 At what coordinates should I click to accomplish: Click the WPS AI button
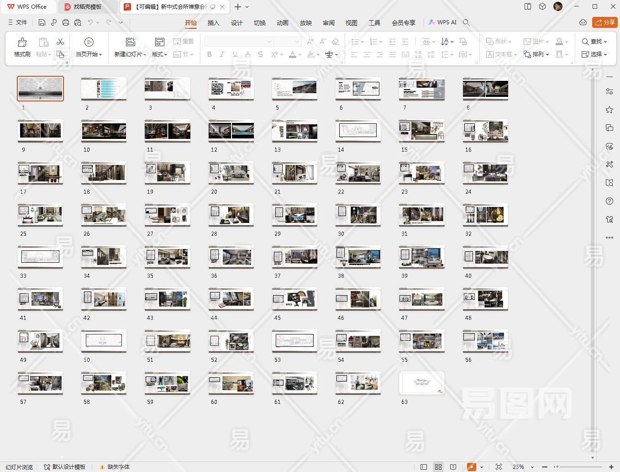point(442,22)
